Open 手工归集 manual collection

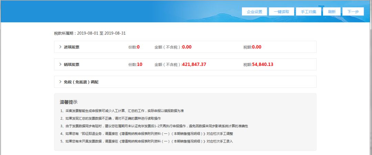point(309,12)
